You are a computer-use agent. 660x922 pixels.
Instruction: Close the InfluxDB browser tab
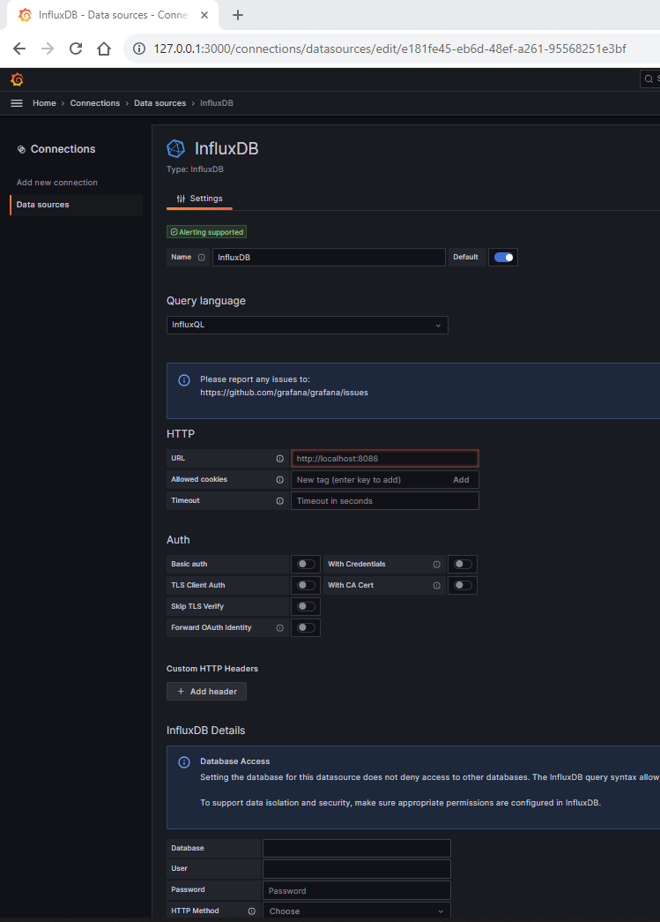tap(204, 15)
